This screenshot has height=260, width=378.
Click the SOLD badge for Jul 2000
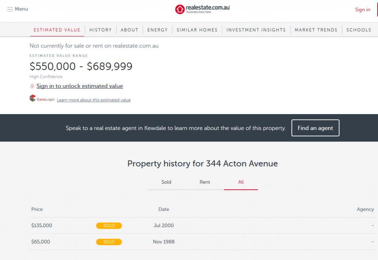(x=109, y=226)
